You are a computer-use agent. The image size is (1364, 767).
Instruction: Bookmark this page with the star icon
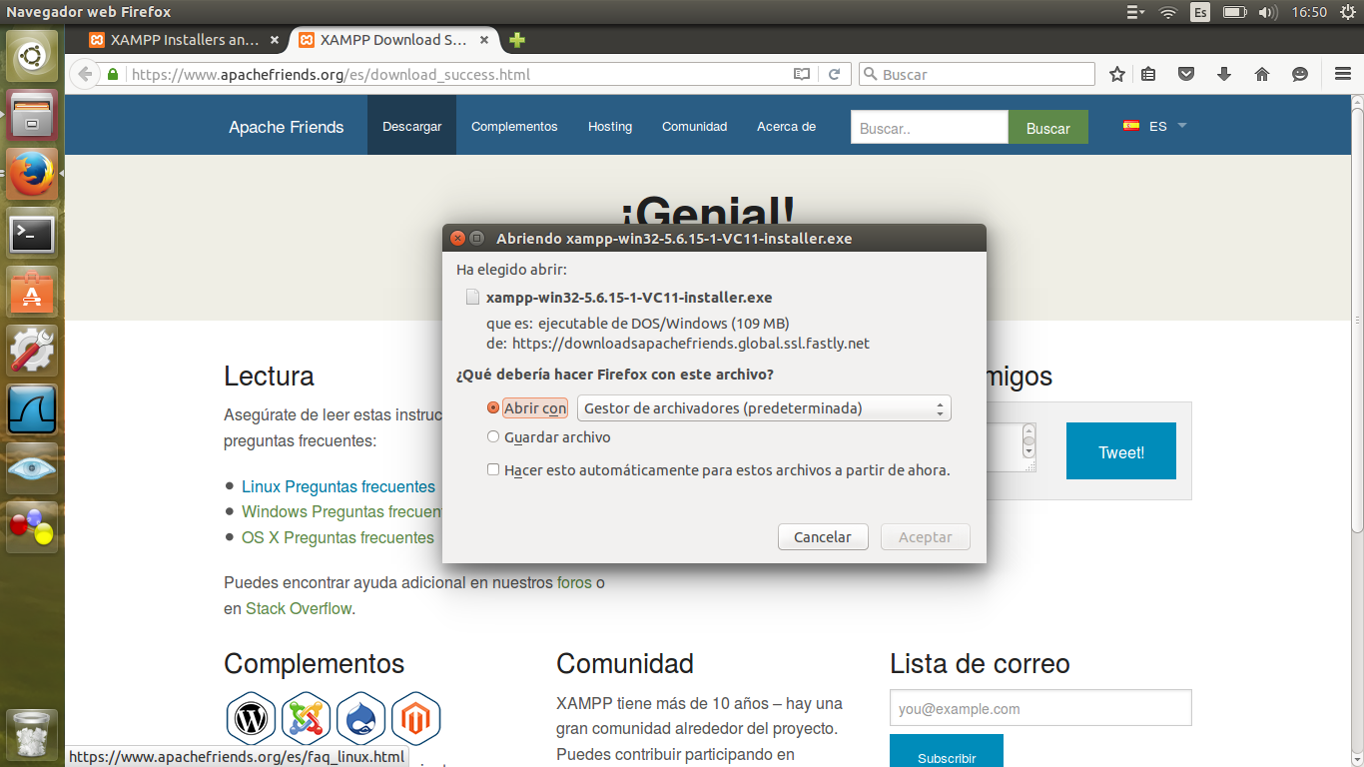(1117, 74)
